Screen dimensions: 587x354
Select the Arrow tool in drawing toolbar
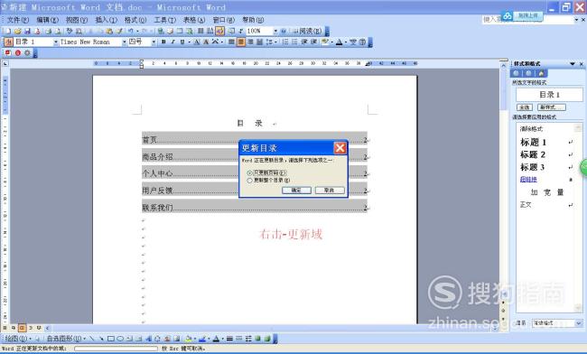101,339
